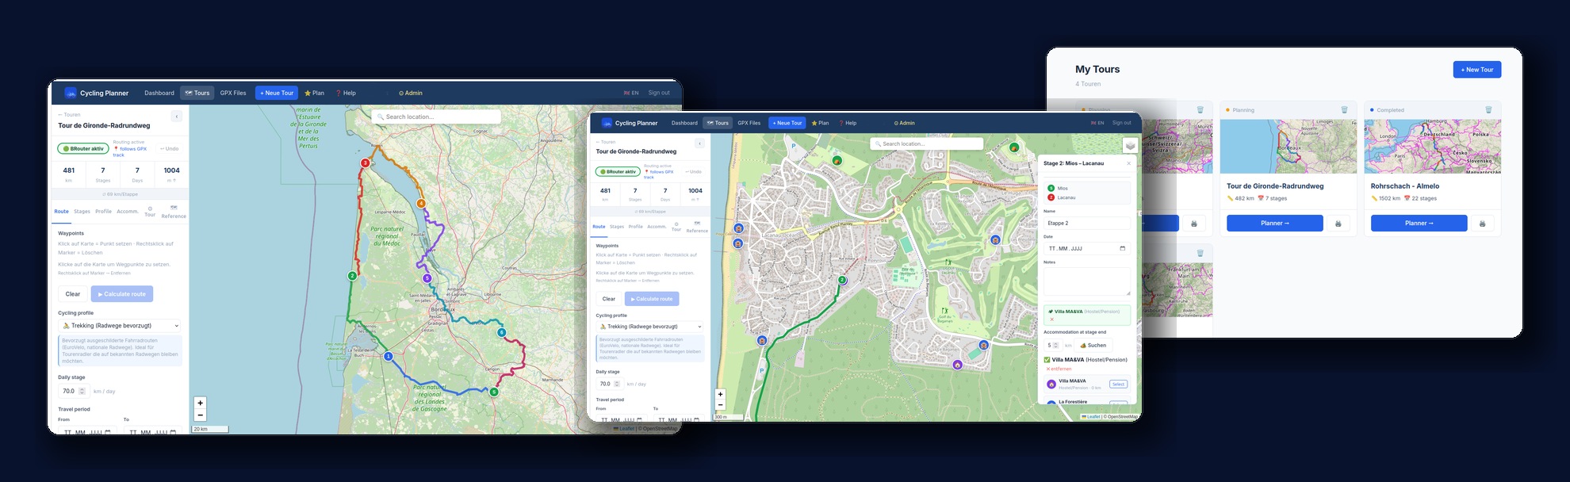Open calendar picker in stage Date field

1122,248
